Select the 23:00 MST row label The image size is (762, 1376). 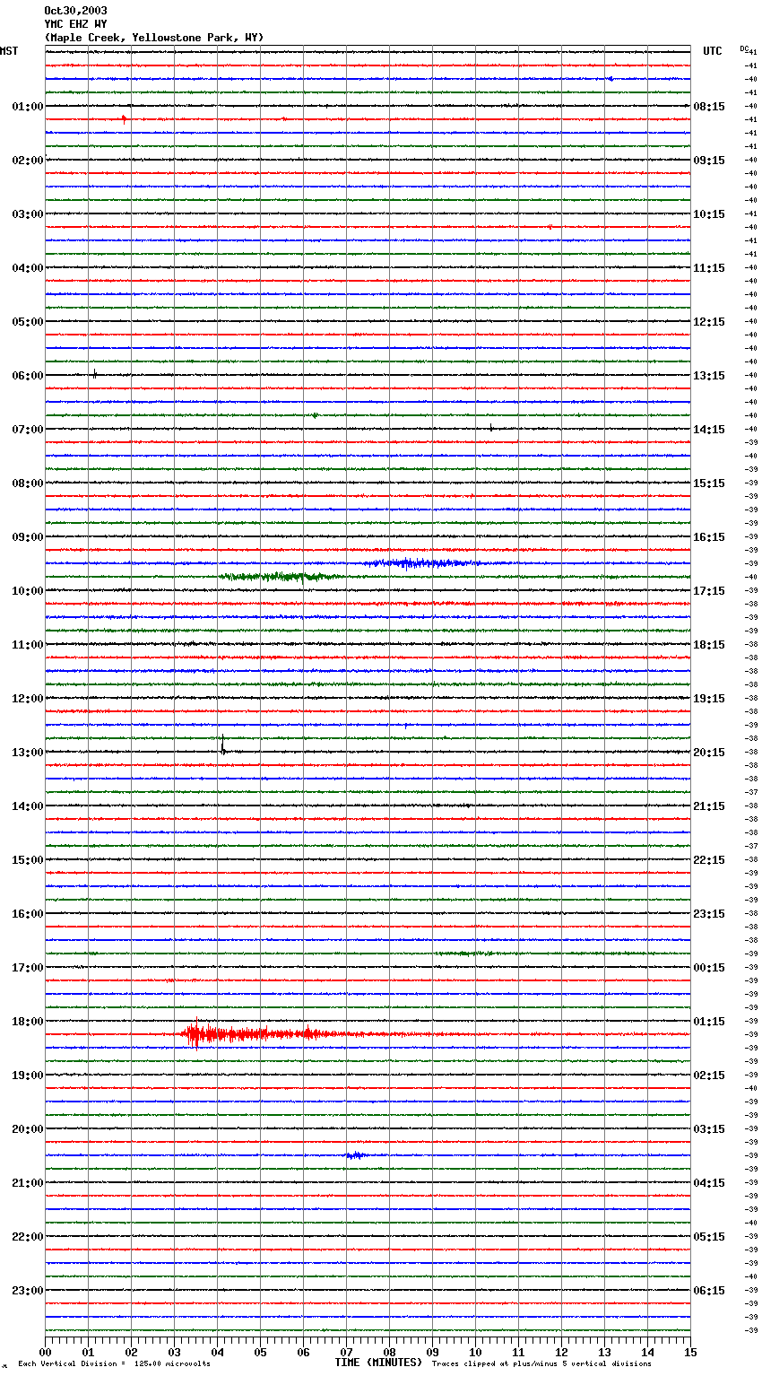coord(27,1291)
